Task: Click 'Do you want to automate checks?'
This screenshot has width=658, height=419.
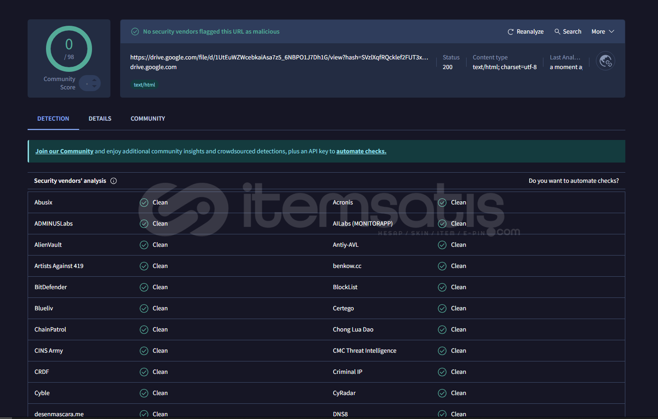Action: [x=574, y=181]
